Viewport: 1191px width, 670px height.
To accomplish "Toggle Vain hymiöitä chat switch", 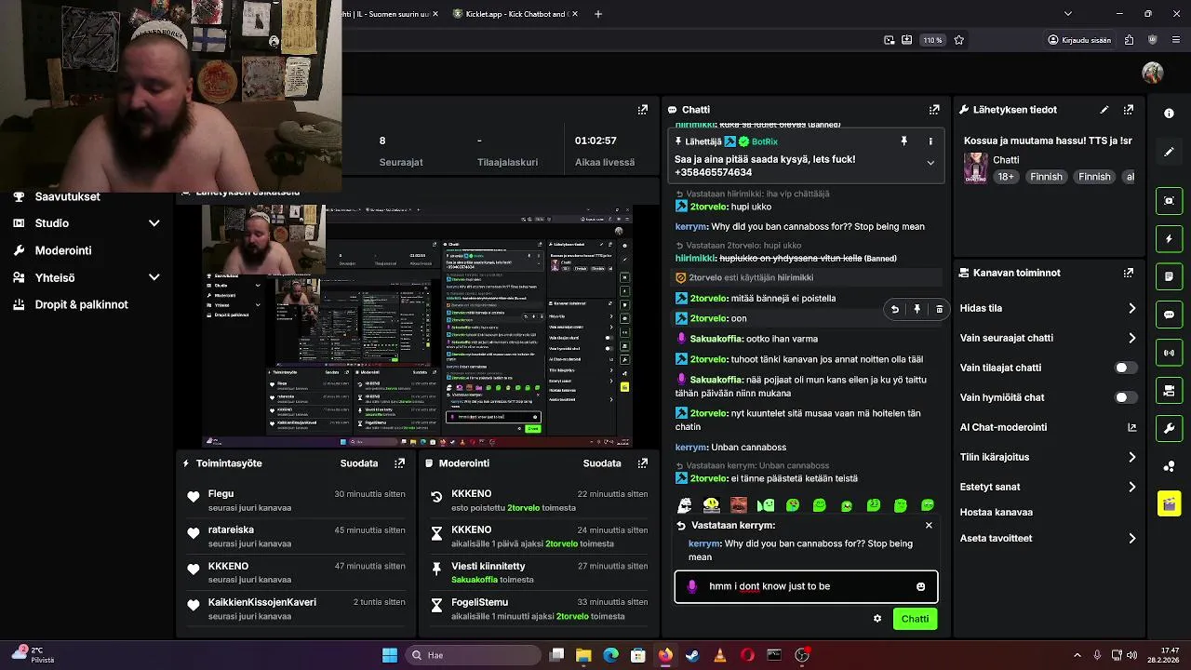I will 1126,397.
